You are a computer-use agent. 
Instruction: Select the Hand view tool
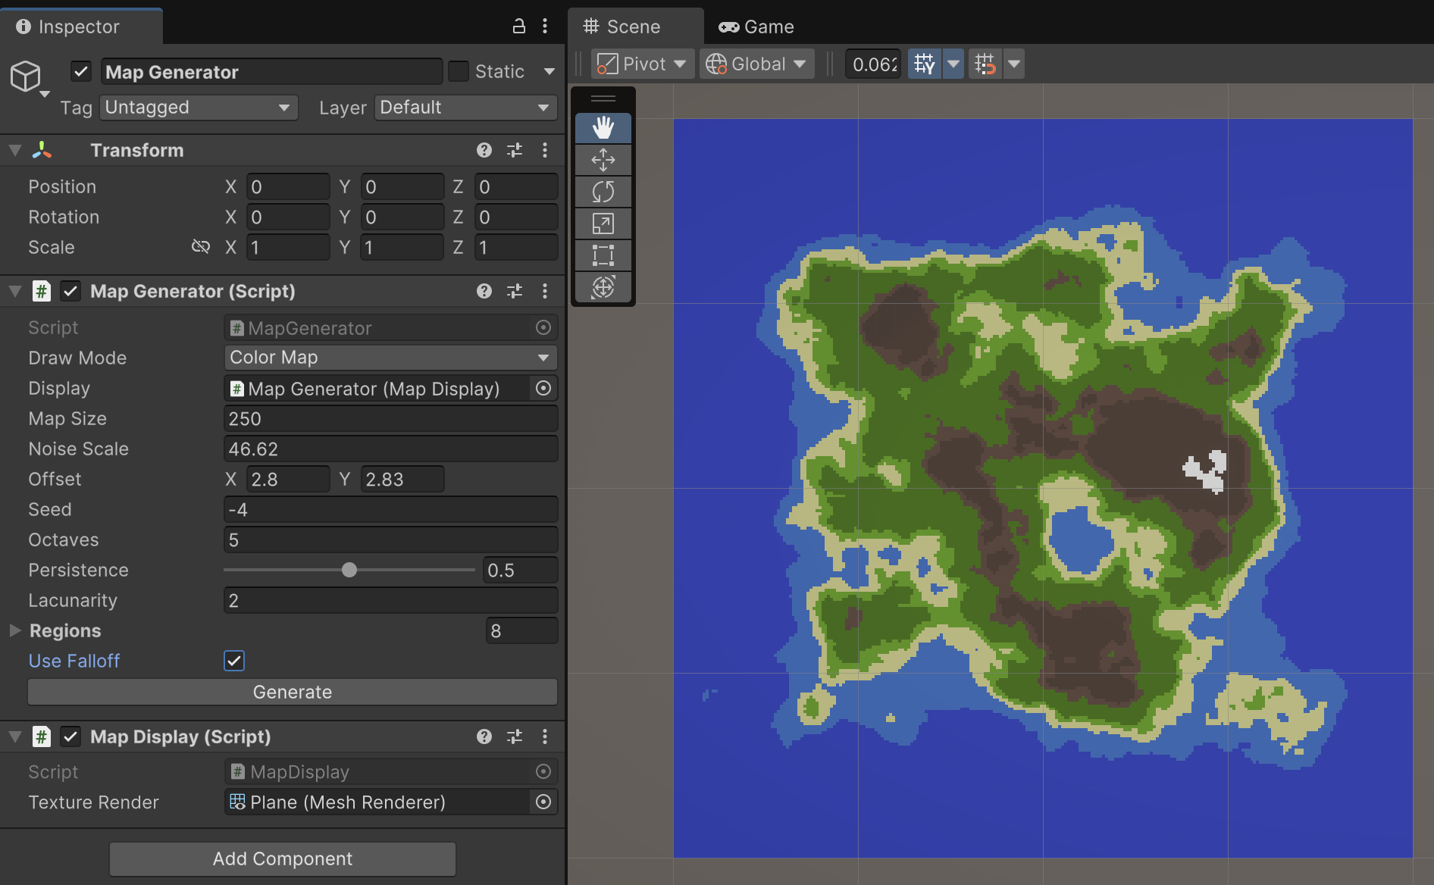pyautogui.click(x=603, y=128)
